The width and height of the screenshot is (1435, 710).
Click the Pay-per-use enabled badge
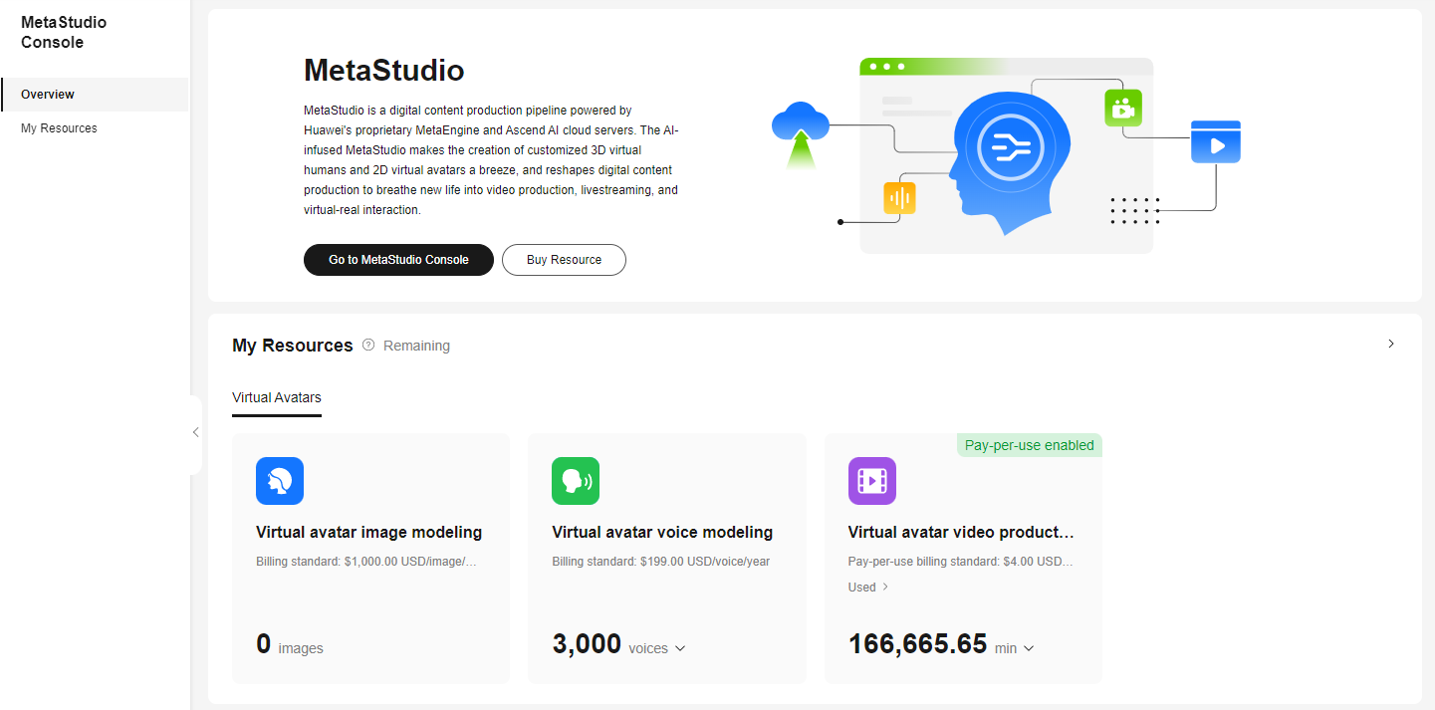click(1030, 445)
